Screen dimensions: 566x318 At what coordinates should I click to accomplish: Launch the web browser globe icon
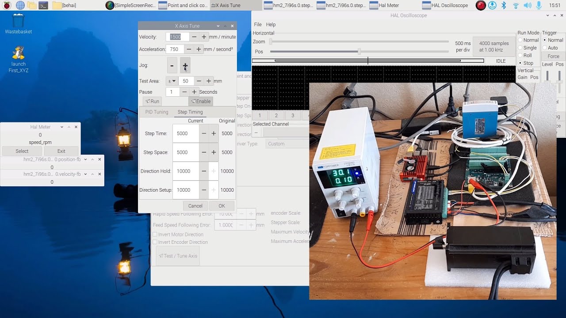tap(20, 5)
